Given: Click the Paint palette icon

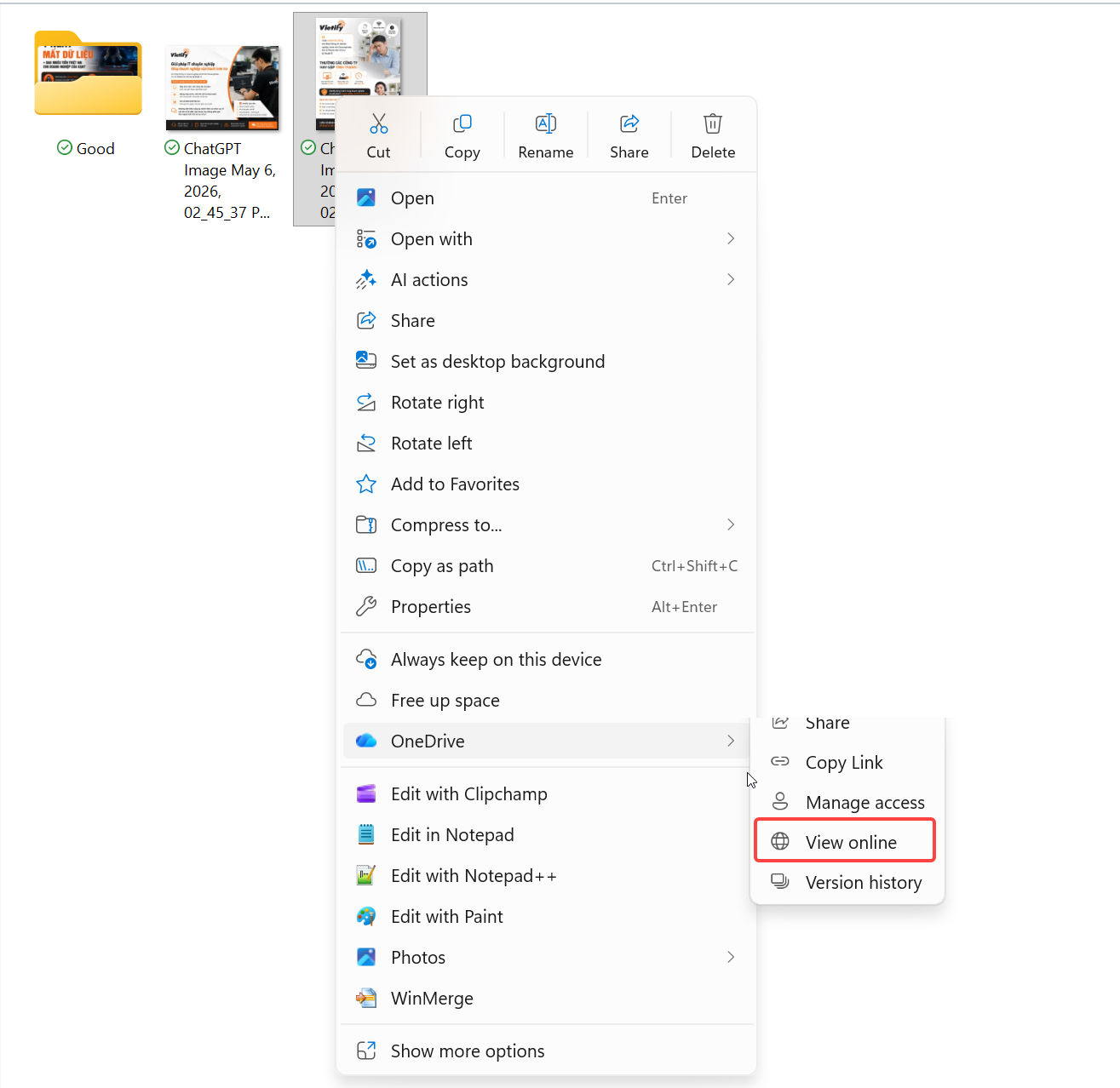Looking at the screenshot, I should (x=366, y=916).
